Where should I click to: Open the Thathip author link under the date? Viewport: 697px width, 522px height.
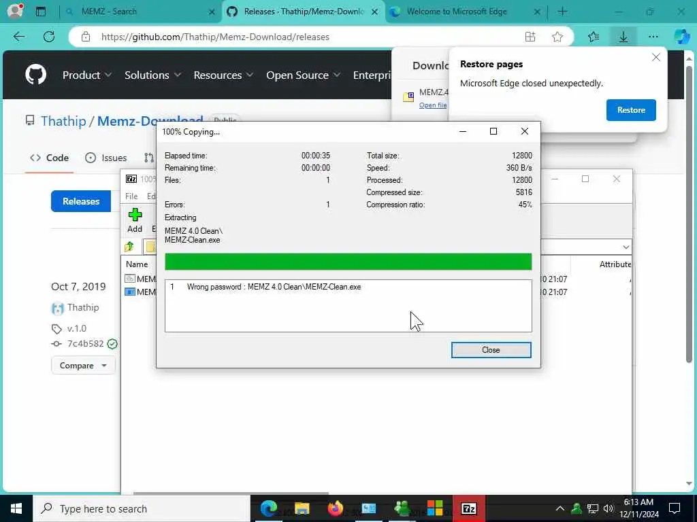tap(82, 307)
